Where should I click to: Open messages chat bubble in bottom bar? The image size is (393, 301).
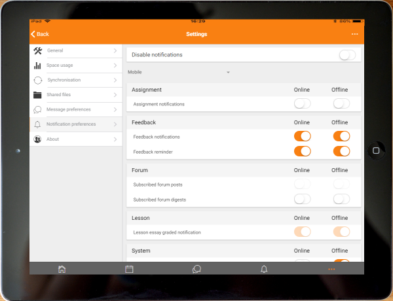pyautogui.click(x=196, y=269)
